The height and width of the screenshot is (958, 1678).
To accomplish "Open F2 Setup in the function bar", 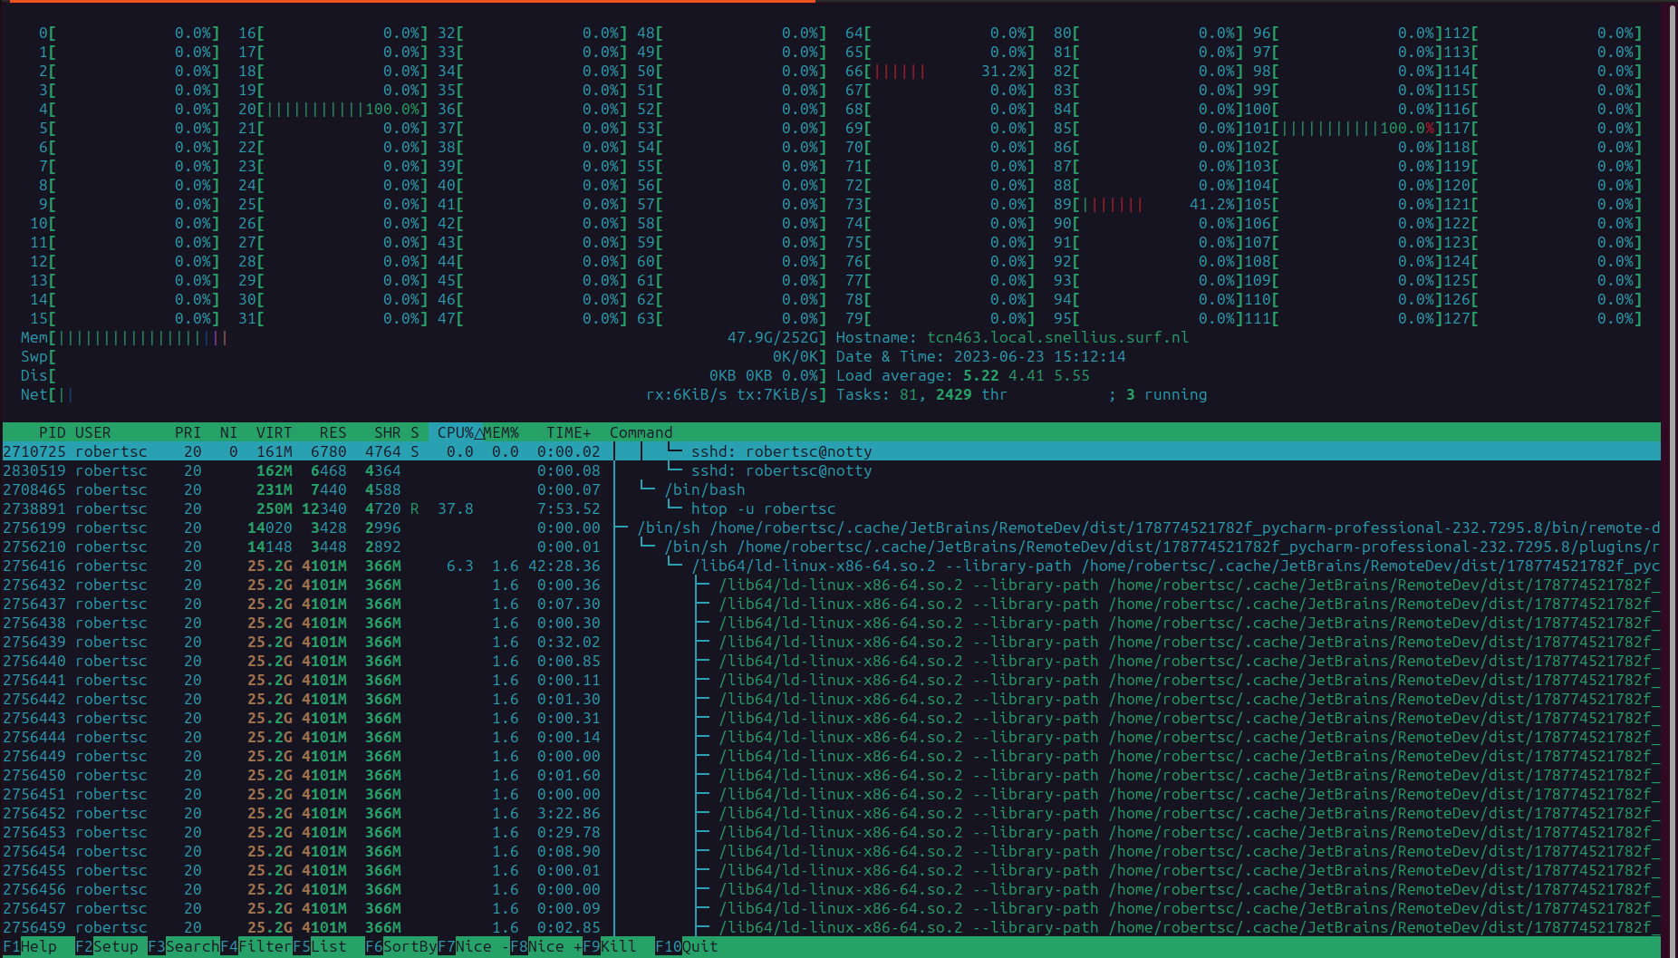I will 107,946.
